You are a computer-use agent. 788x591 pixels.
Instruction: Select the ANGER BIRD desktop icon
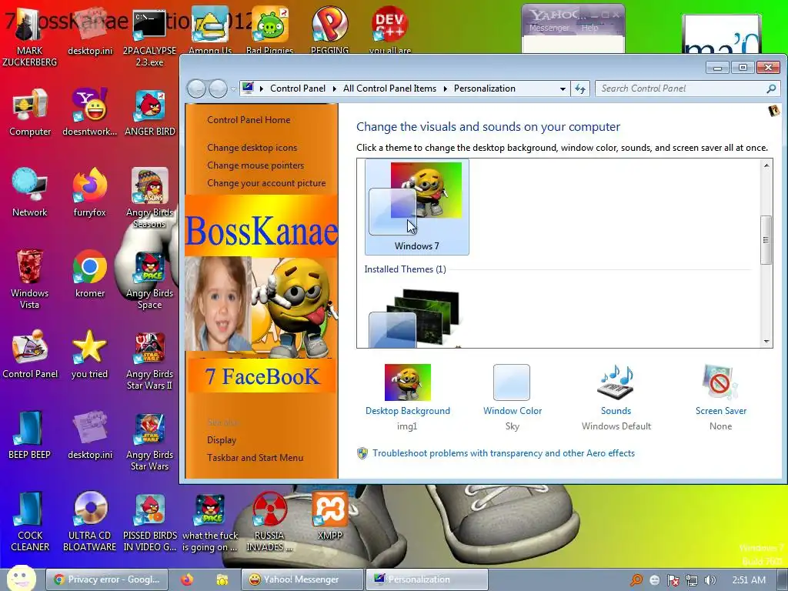[150, 112]
